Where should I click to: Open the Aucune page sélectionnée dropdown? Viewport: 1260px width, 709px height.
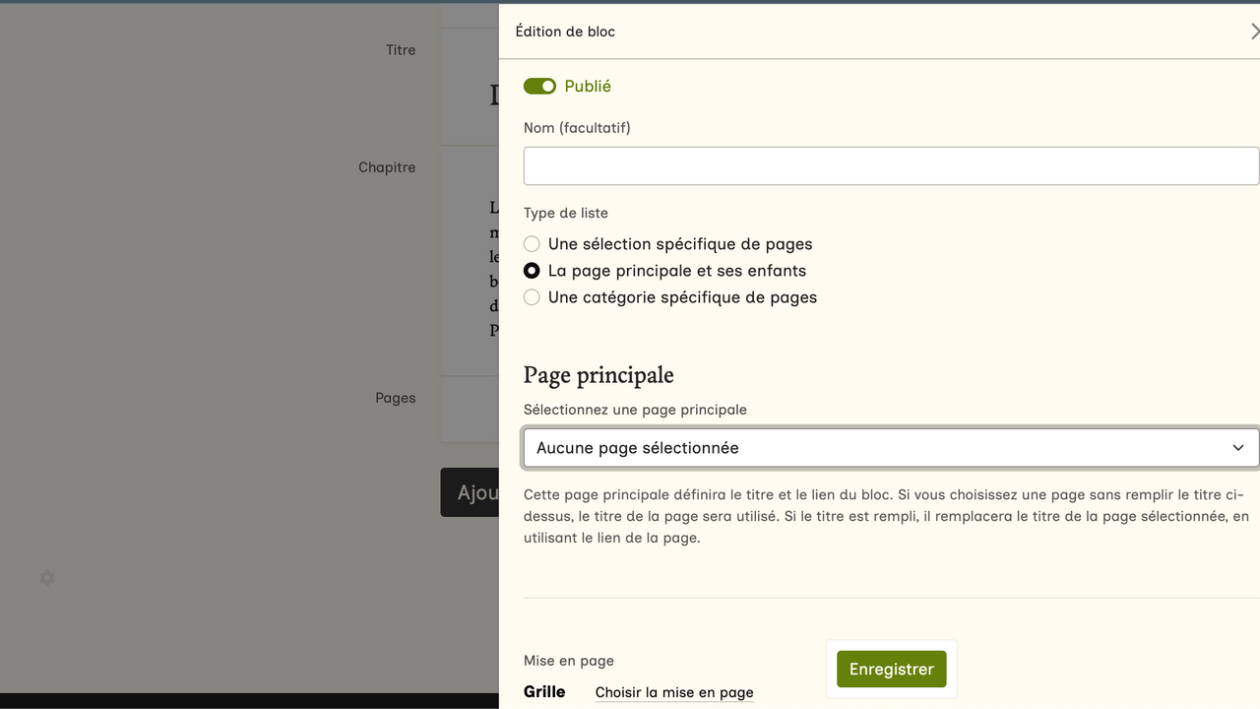(876, 448)
